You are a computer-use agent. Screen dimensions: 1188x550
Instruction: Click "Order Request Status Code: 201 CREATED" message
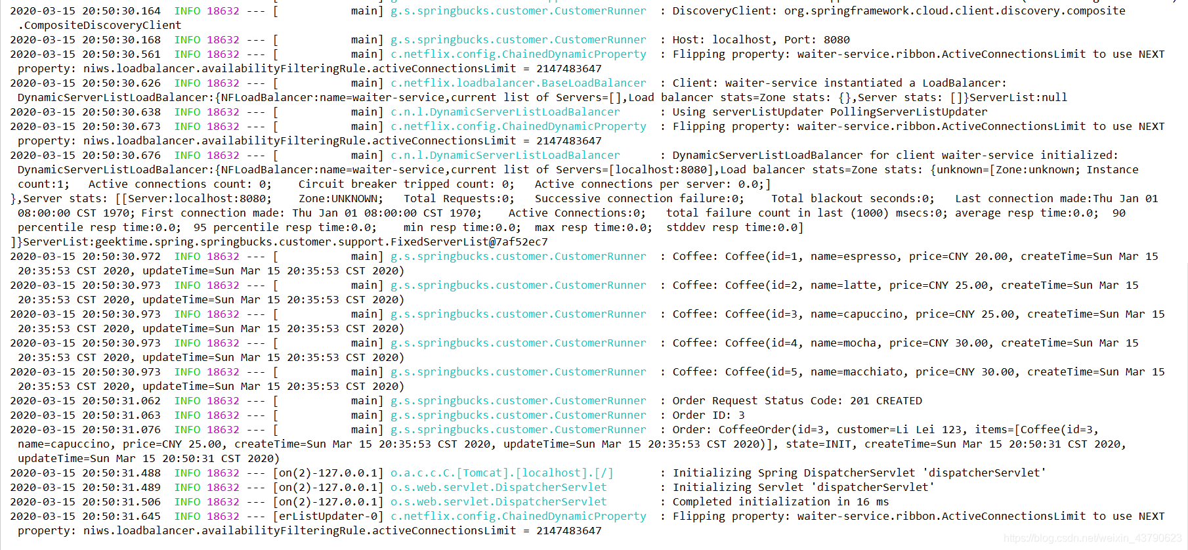pos(797,401)
